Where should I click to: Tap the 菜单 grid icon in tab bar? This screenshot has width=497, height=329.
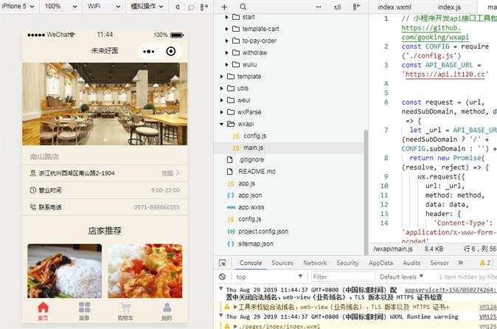[84, 308]
